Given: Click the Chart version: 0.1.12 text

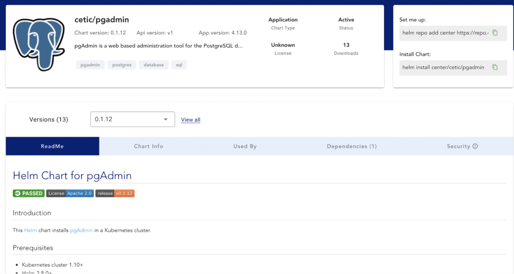Looking at the screenshot, I should (x=100, y=33).
